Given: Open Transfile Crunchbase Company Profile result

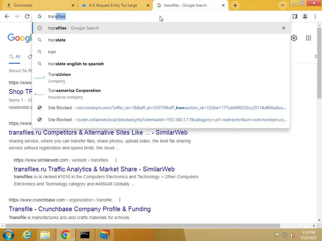Looking at the screenshot, I should (x=80, y=209).
